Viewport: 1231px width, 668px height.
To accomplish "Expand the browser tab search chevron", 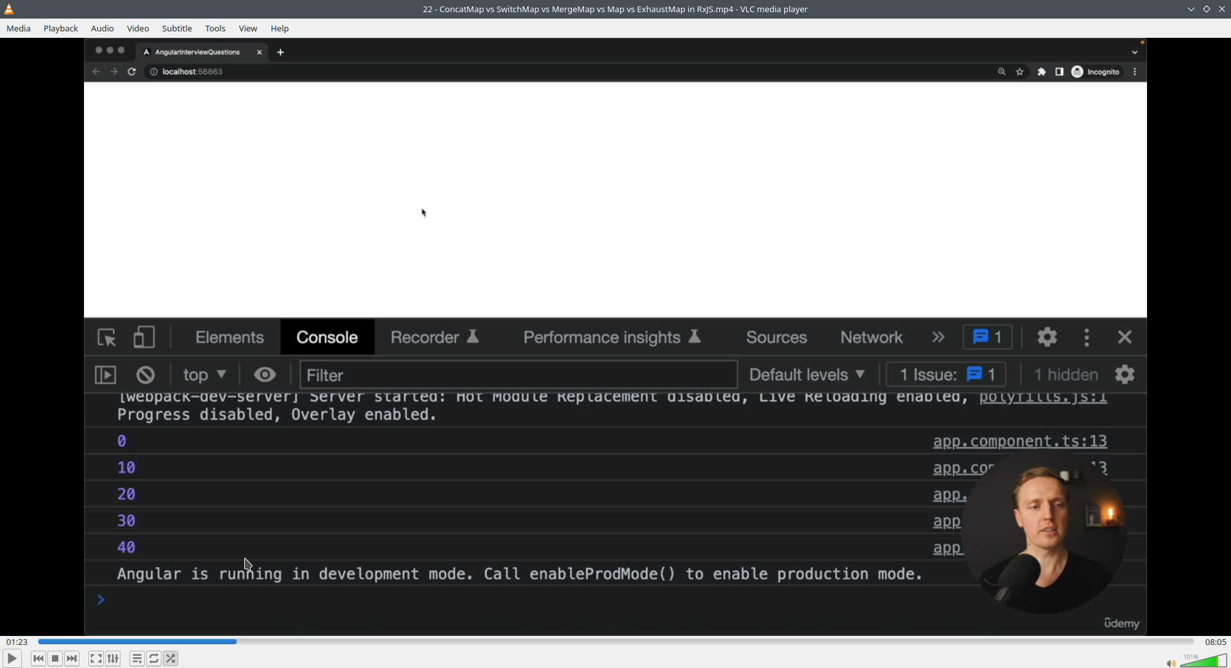I will pyautogui.click(x=1134, y=53).
